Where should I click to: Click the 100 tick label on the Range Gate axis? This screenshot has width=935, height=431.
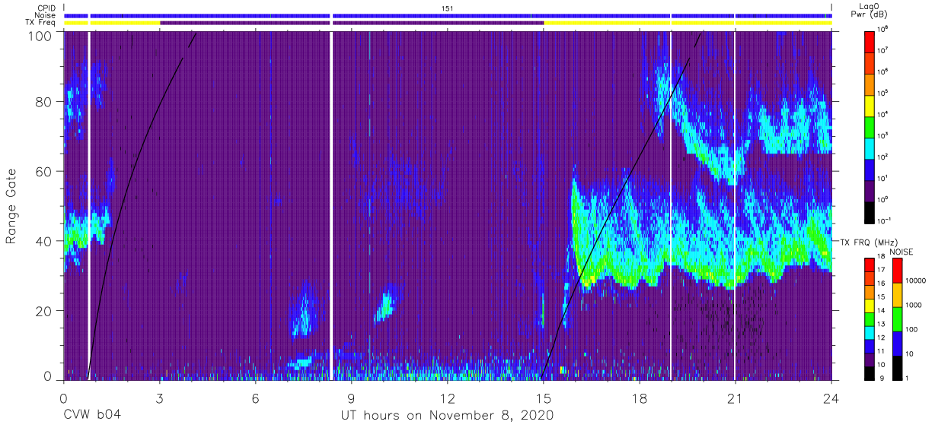[x=40, y=36]
